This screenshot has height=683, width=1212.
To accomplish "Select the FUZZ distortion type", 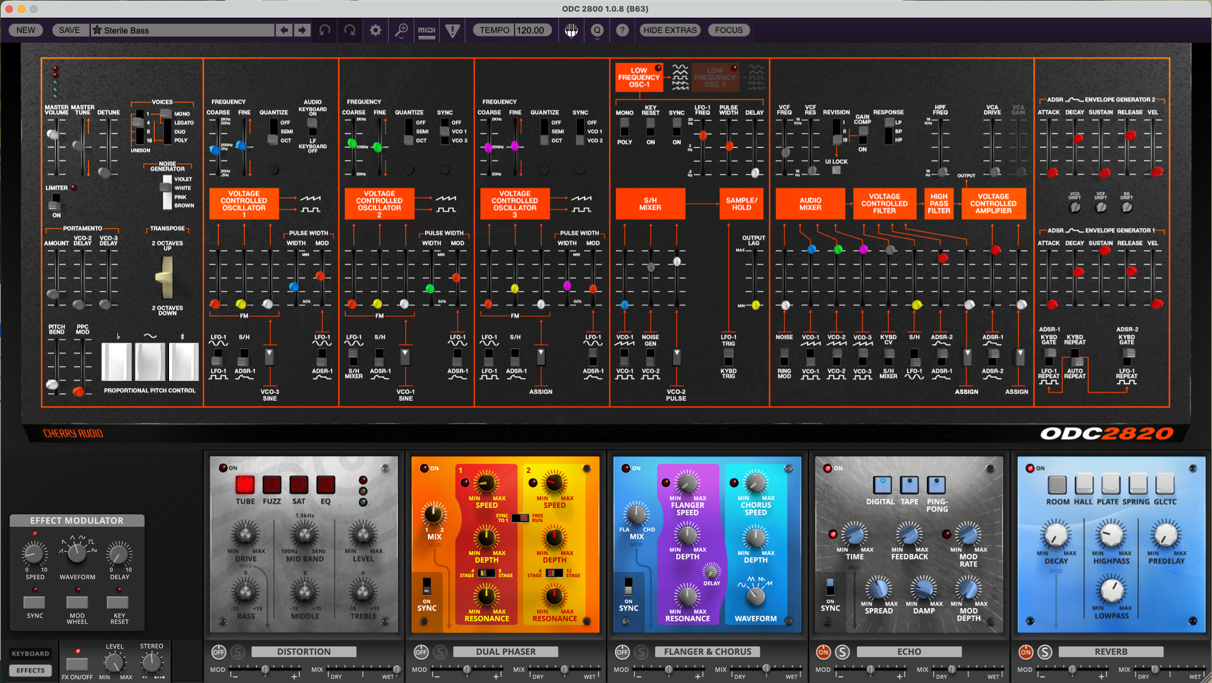I will (x=272, y=485).
